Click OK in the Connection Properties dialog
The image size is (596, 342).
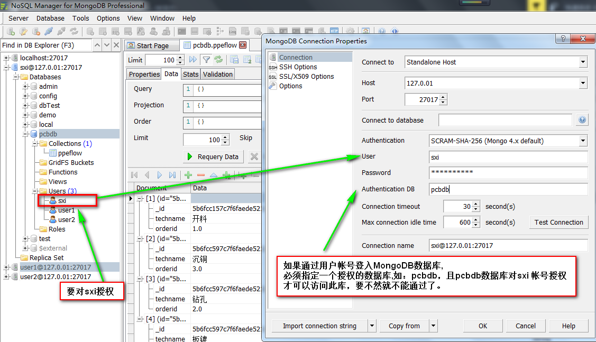click(483, 326)
